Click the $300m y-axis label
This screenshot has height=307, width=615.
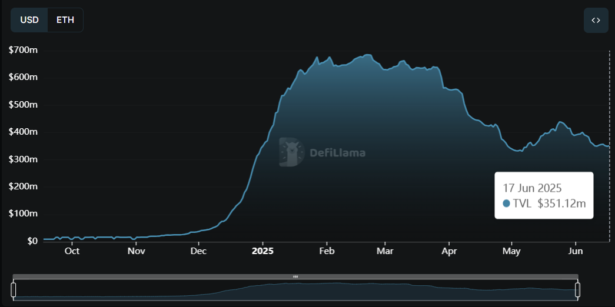pos(23,159)
